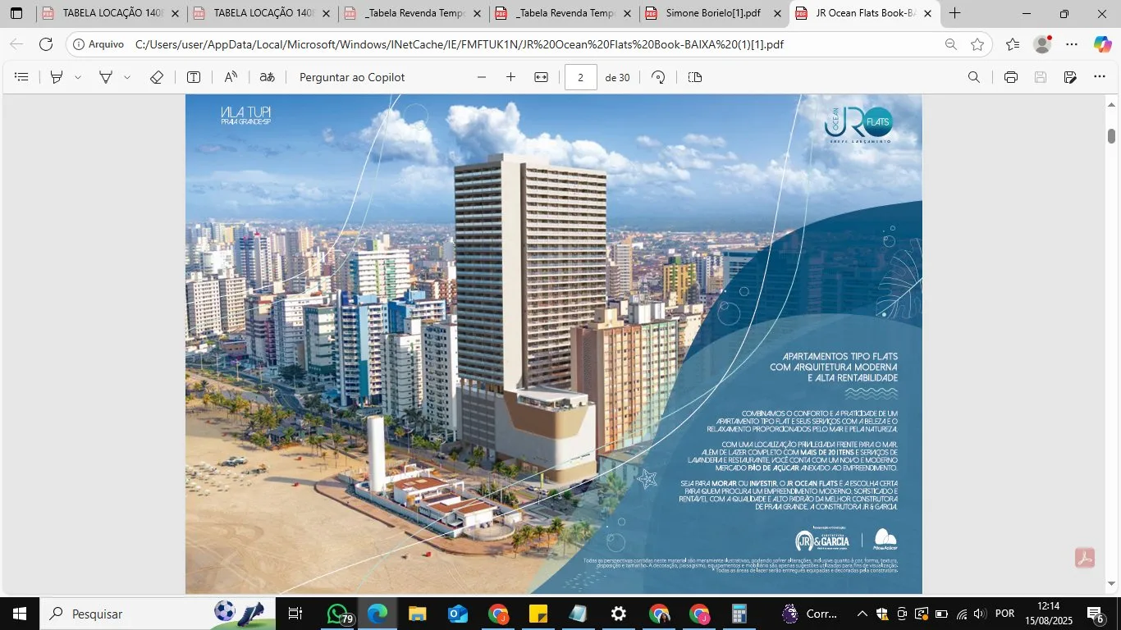
Task: Zoom out with the minus button
Action: tap(482, 77)
